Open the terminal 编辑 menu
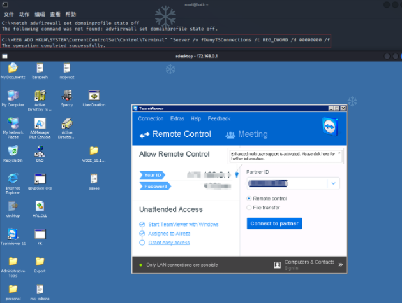The image size is (402, 303). click(40, 14)
